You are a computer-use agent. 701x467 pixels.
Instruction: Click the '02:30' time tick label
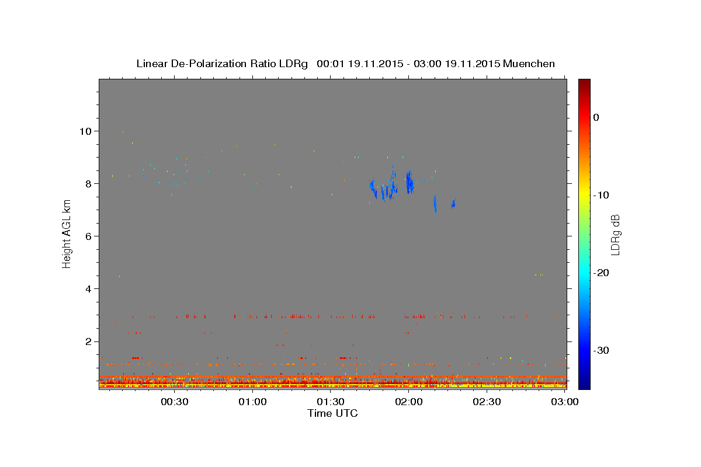coord(487,402)
